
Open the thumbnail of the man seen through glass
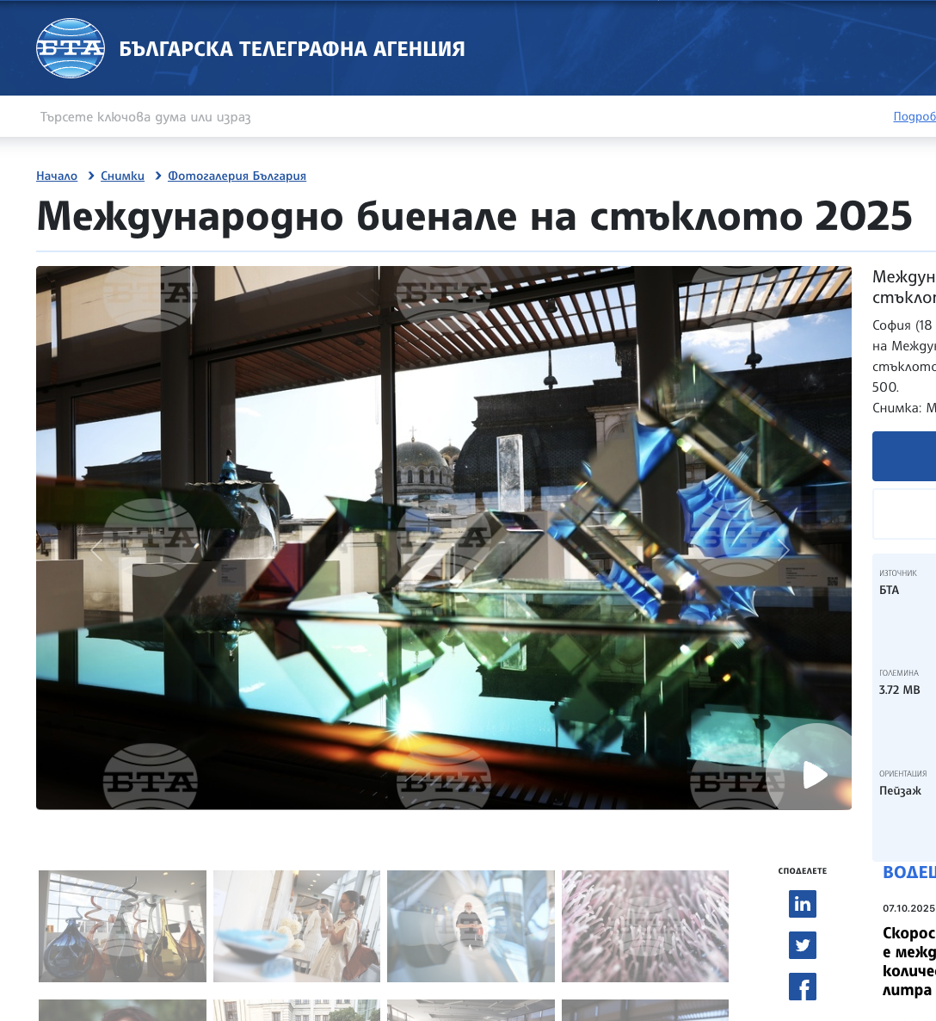point(471,926)
